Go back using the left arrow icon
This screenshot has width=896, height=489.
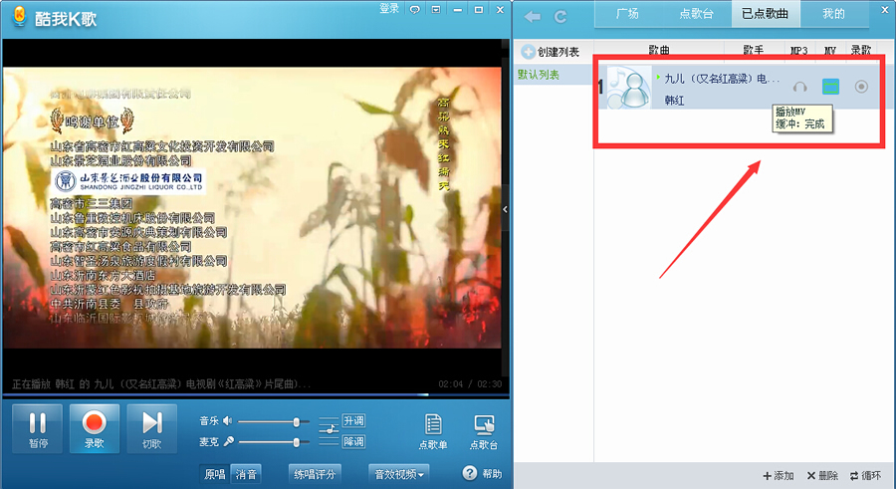(x=533, y=16)
